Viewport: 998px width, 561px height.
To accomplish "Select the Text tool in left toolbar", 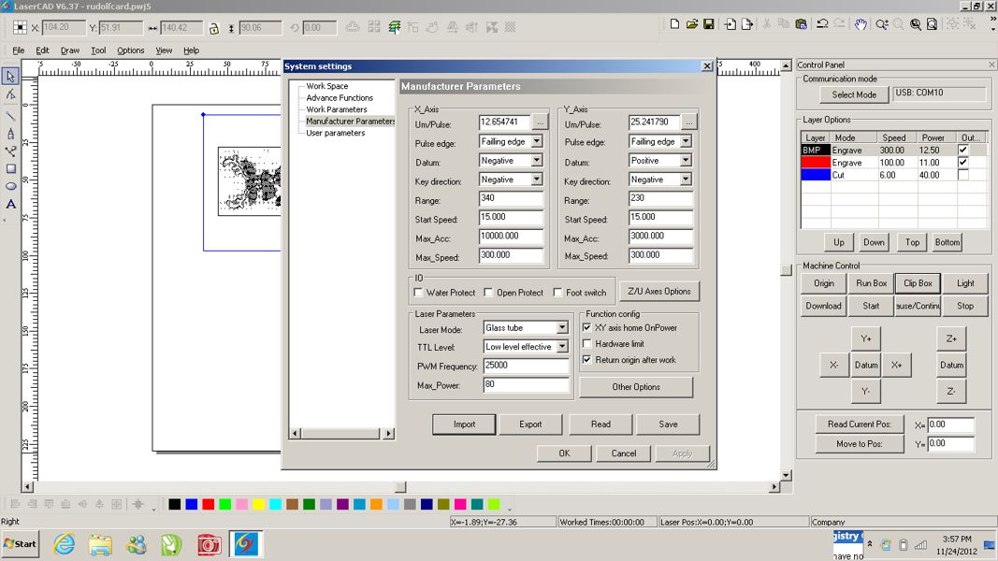I will 10,204.
